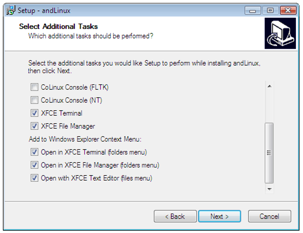Click the XFCE Terminal label text
Image resolution: width=303 pixels, height=233 pixels.
[61, 113]
